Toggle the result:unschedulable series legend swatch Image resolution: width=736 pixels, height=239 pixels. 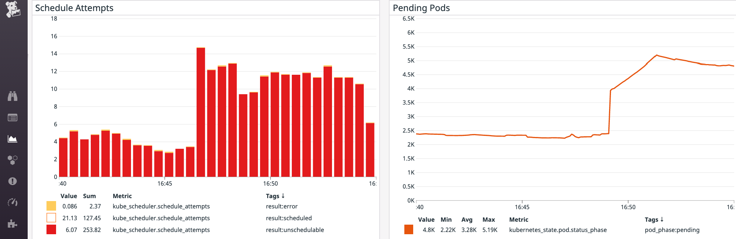tap(51, 230)
